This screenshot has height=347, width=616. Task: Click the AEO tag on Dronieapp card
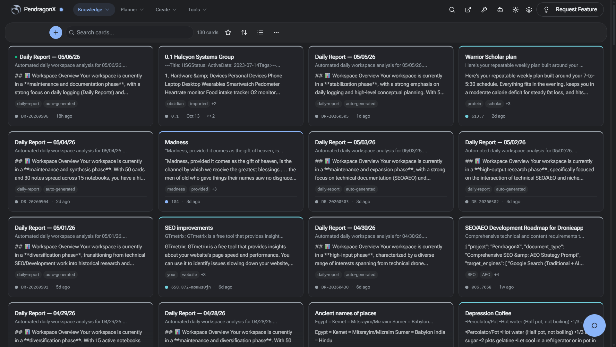[x=486, y=275]
